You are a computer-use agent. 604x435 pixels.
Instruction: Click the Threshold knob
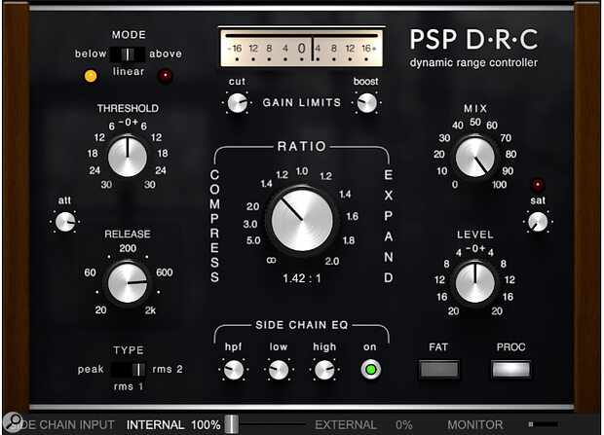127,156
